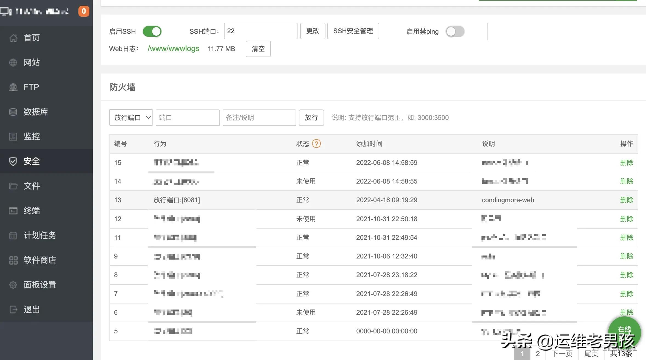Enable the 启用禁ping switch
The height and width of the screenshot is (360, 646).
tap(455, 32)
